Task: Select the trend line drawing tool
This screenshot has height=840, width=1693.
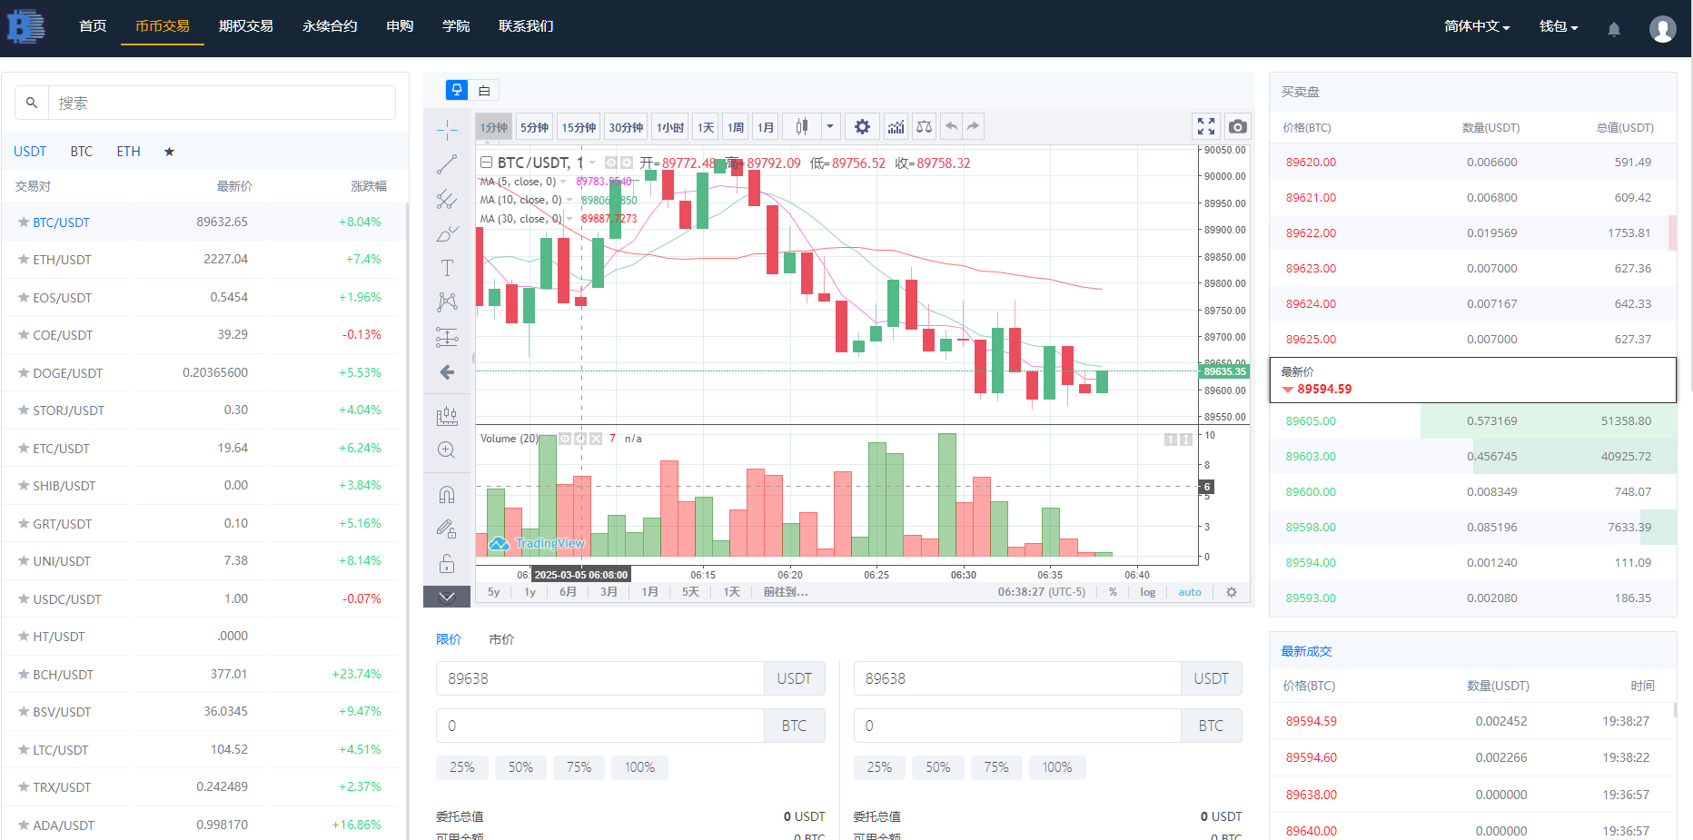Action: coord(447,164)
